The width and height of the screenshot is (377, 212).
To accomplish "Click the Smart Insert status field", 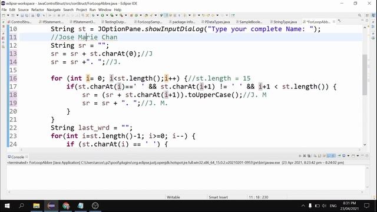I will 218,197.
